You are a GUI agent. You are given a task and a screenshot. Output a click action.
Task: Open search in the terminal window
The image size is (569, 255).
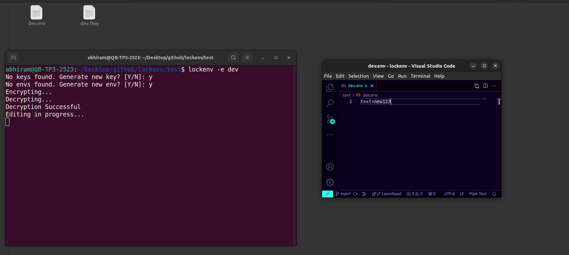click(234, 58)
